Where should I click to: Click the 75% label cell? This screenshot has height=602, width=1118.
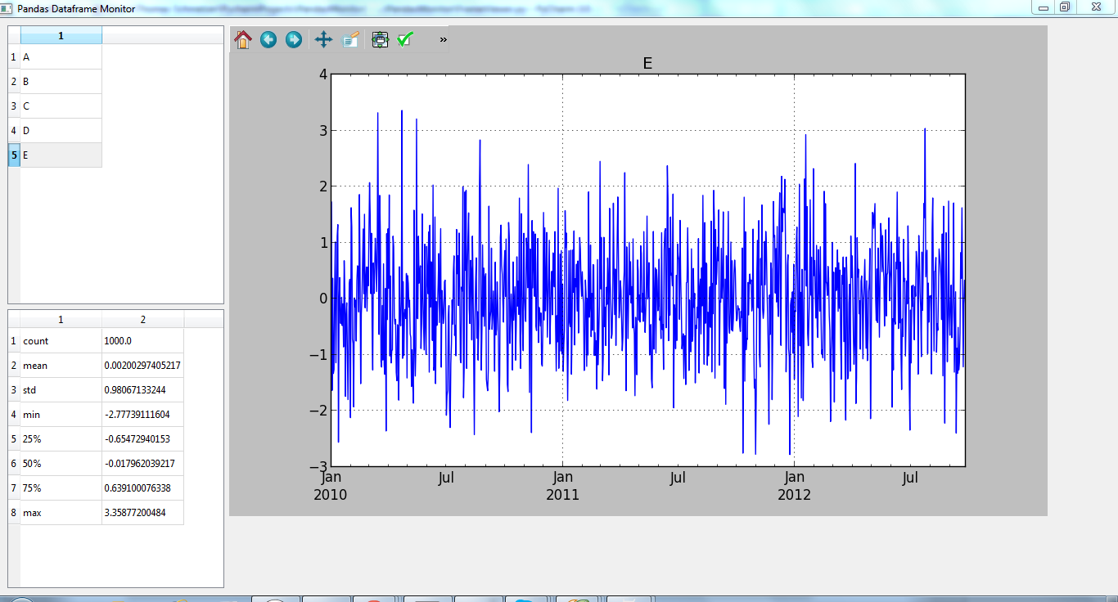pos(61,488)
